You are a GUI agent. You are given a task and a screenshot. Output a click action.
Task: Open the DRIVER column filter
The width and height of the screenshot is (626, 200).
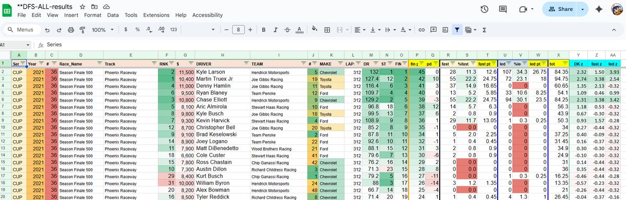click(x=246, y=64)
